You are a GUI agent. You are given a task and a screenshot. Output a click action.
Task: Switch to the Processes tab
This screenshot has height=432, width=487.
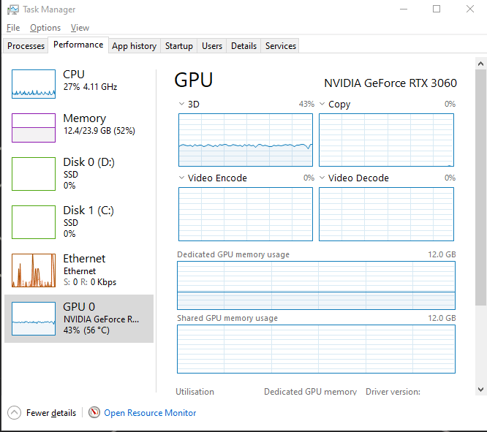[x=26, y=45]
